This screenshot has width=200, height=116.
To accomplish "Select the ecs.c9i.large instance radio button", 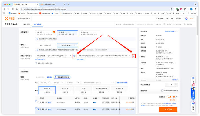I will pyautogui.click(x=38, y=102).
